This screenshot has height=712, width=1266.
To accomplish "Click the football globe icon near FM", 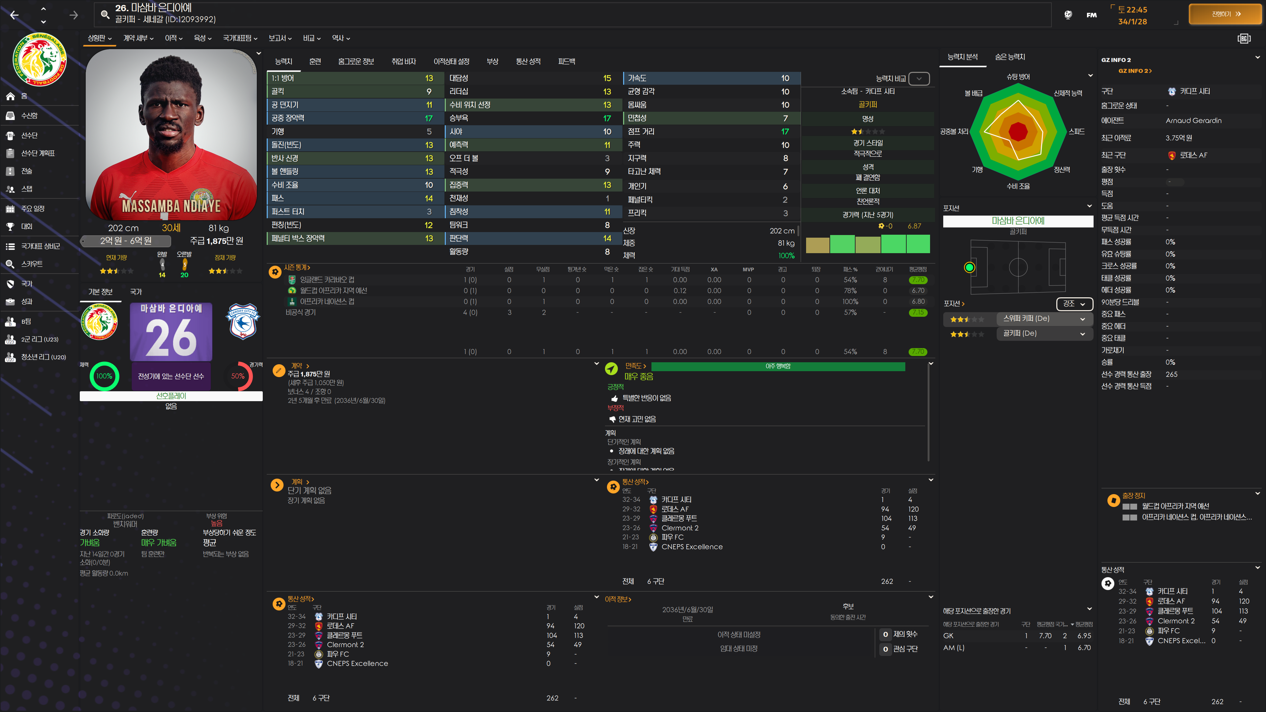I will (1068, 15).
